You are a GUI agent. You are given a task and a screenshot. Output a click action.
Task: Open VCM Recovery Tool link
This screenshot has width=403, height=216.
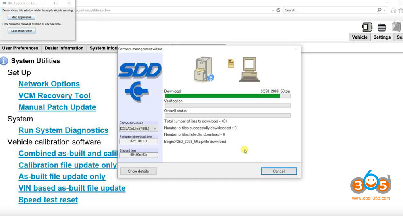[54, 95]
